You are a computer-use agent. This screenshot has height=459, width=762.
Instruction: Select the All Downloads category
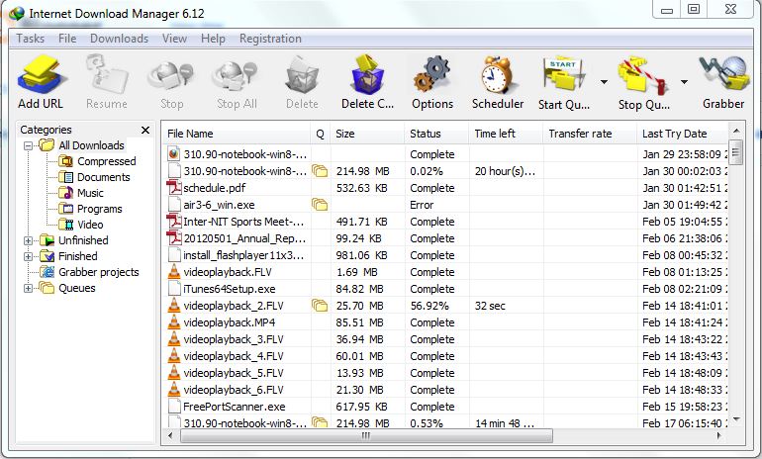point(91,145)
